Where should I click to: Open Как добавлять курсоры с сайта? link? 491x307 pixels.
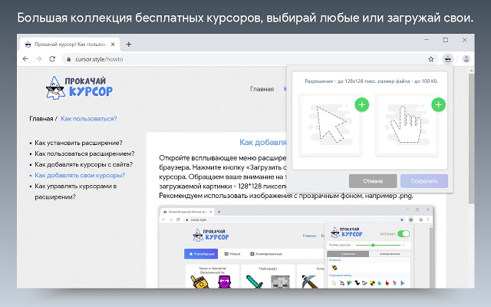tap(84, 164)
